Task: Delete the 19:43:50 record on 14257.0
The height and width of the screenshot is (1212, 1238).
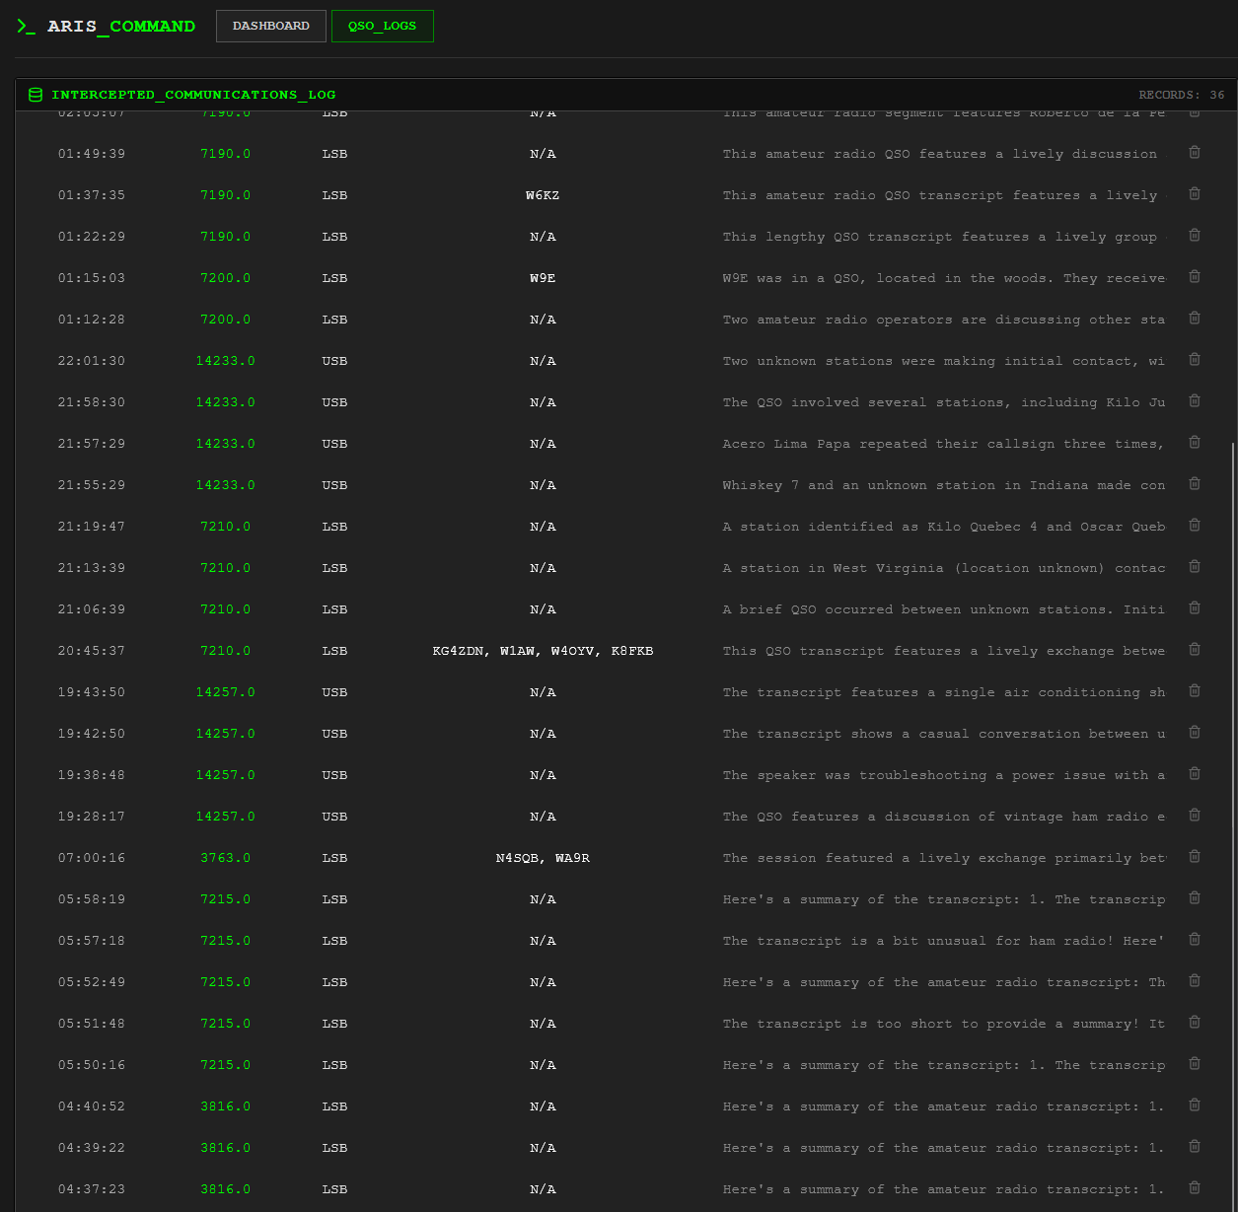Action: [1194, 690]
